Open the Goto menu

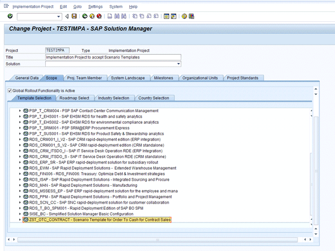pos(77,6)
